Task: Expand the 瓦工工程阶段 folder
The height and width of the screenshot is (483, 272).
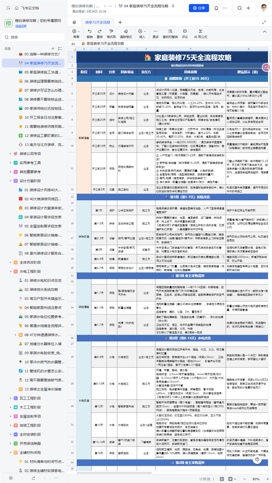Action: point(11,398)
